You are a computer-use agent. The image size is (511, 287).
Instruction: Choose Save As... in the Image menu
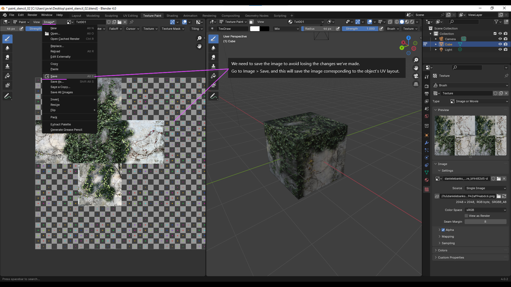(69, 82)
